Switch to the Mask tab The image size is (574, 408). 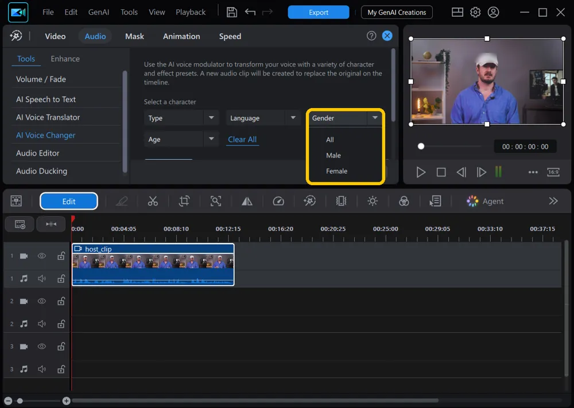(x=134, y=36)
